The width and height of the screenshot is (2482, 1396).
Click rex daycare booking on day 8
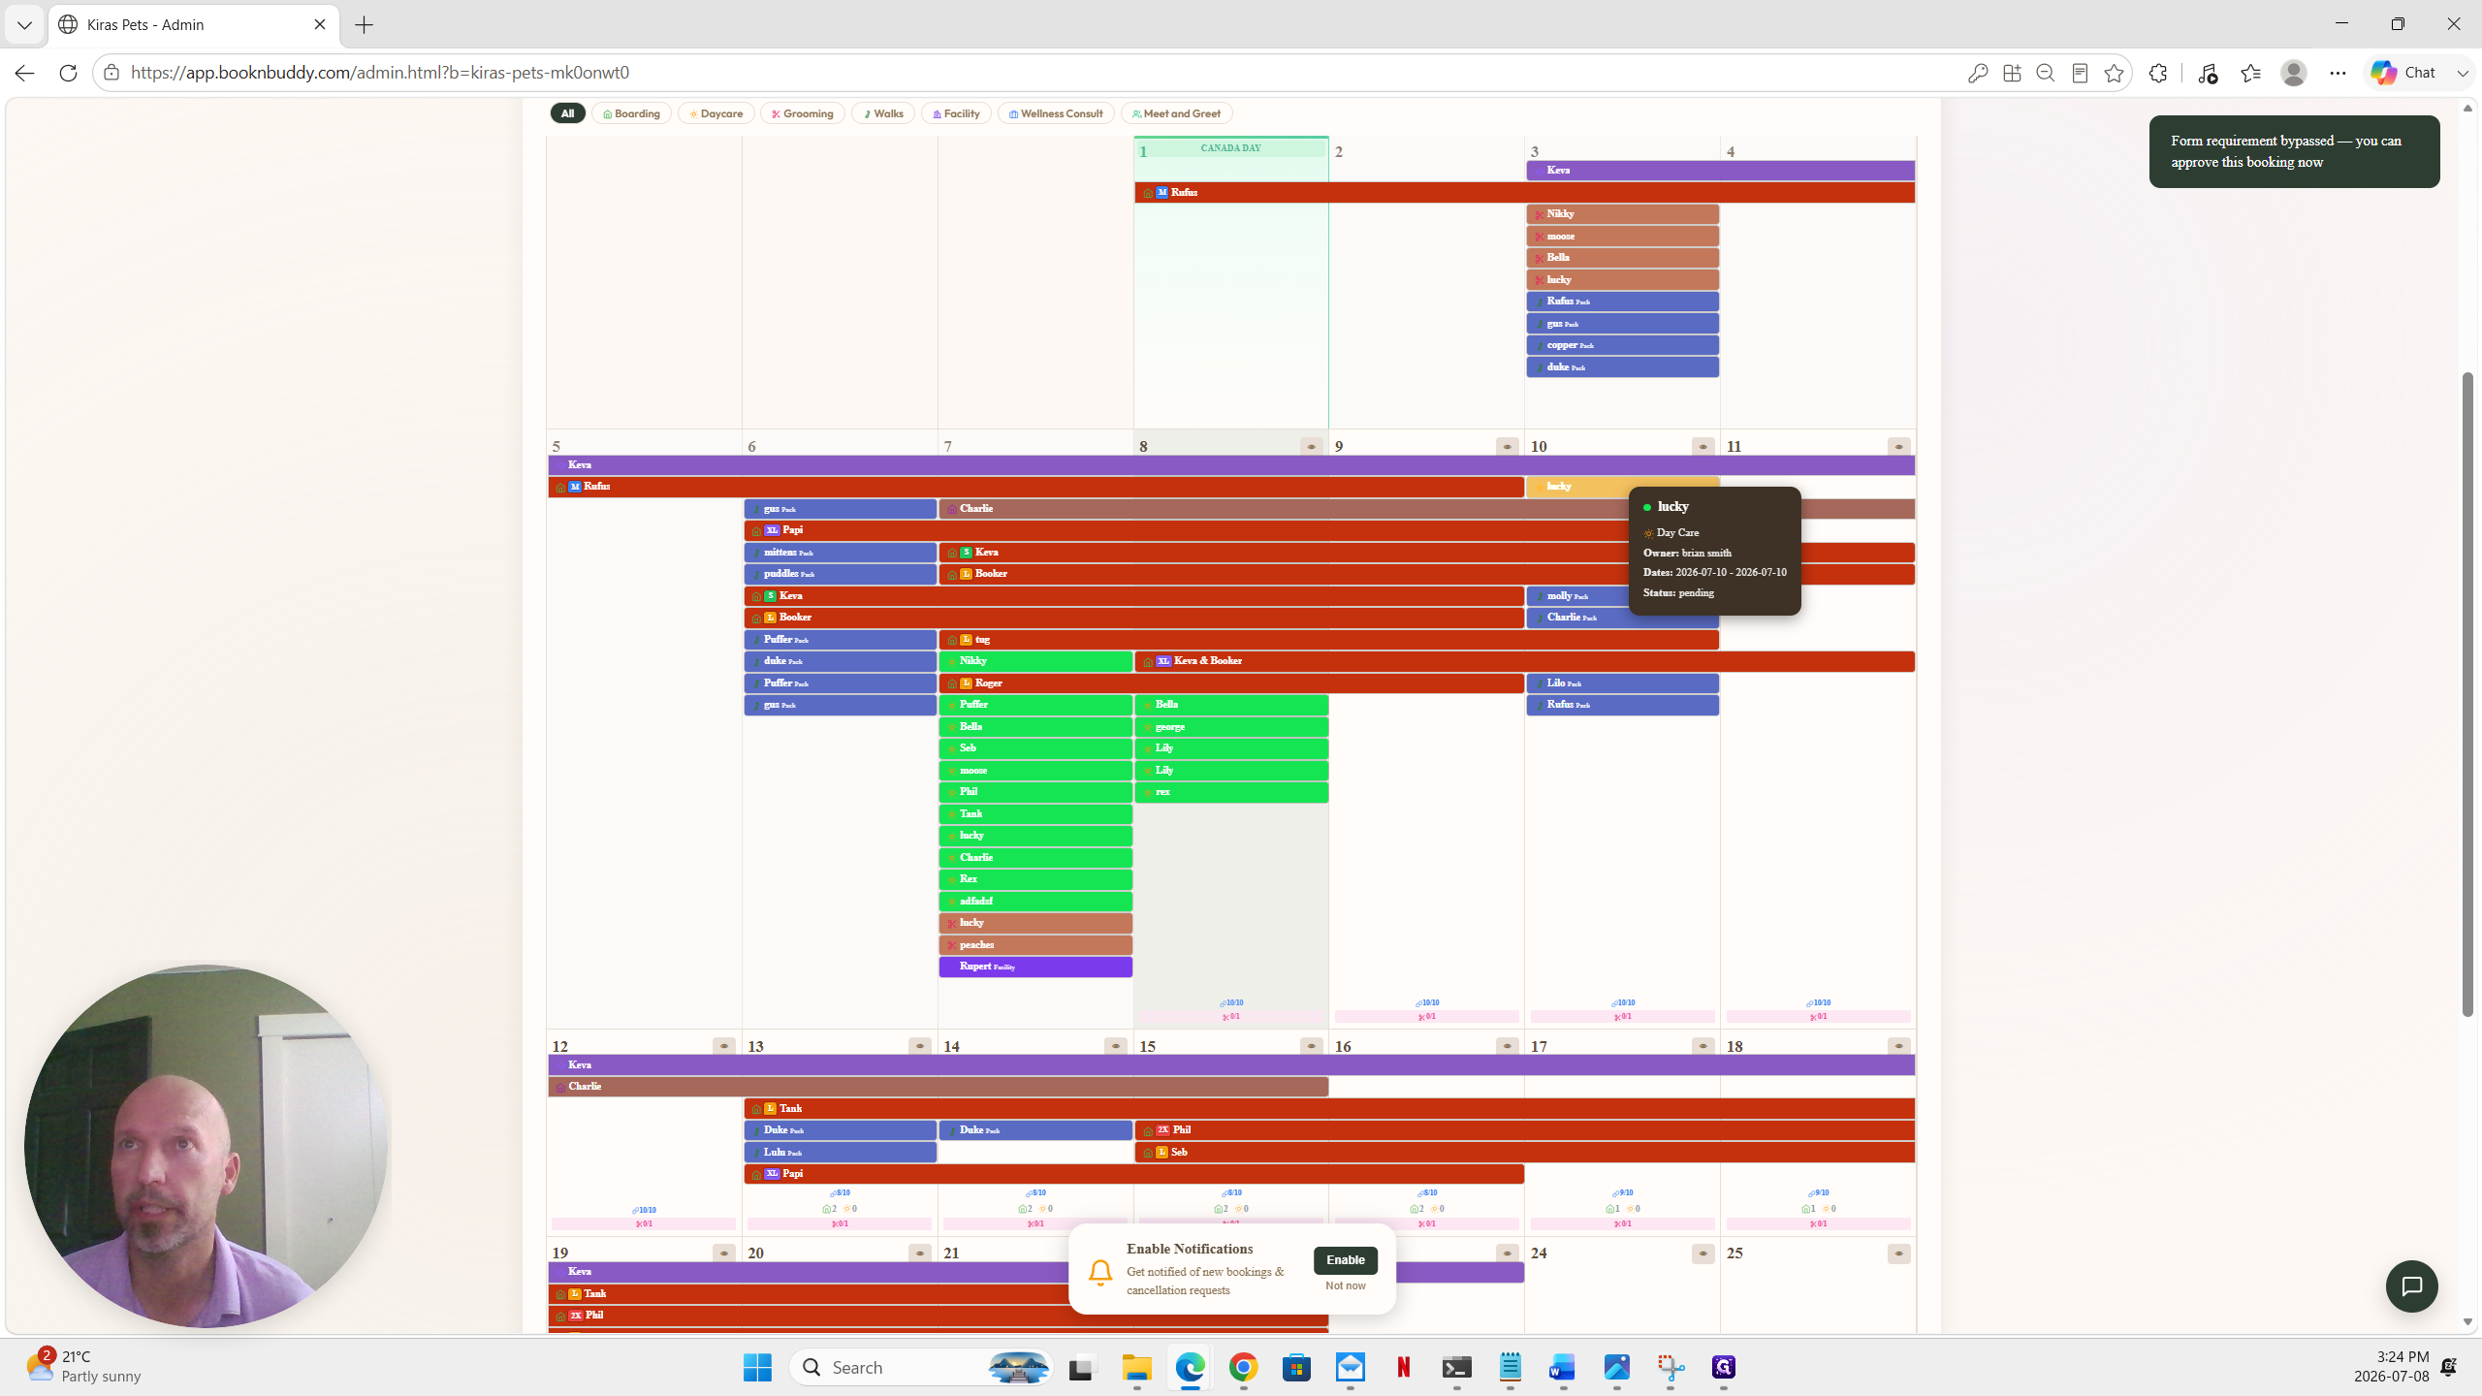(1231, 792)
